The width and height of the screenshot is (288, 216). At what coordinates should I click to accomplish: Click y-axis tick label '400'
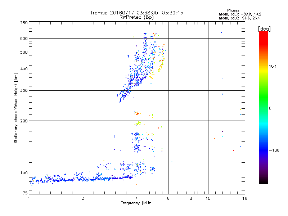[x=24, y=69]
